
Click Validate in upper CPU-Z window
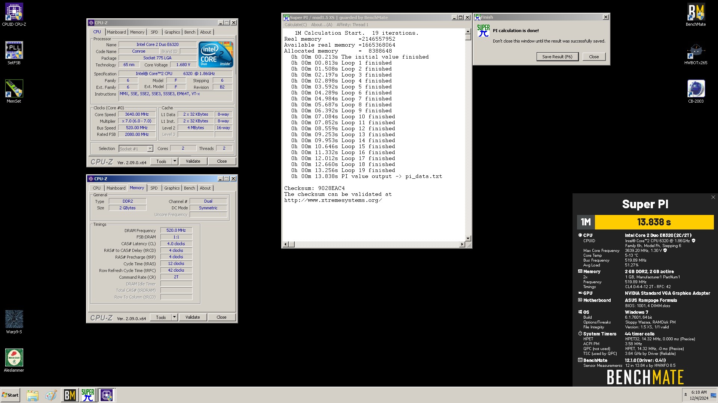pos(193,161)
